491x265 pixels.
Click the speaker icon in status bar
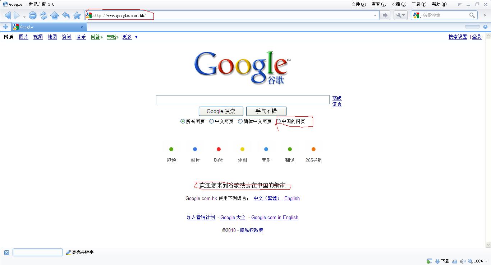[x=462, y=261]
